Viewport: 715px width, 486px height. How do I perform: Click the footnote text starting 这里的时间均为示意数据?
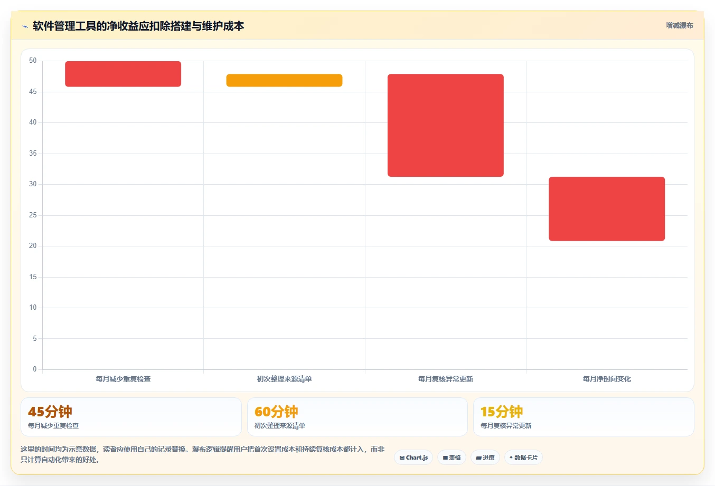point(203,454)
